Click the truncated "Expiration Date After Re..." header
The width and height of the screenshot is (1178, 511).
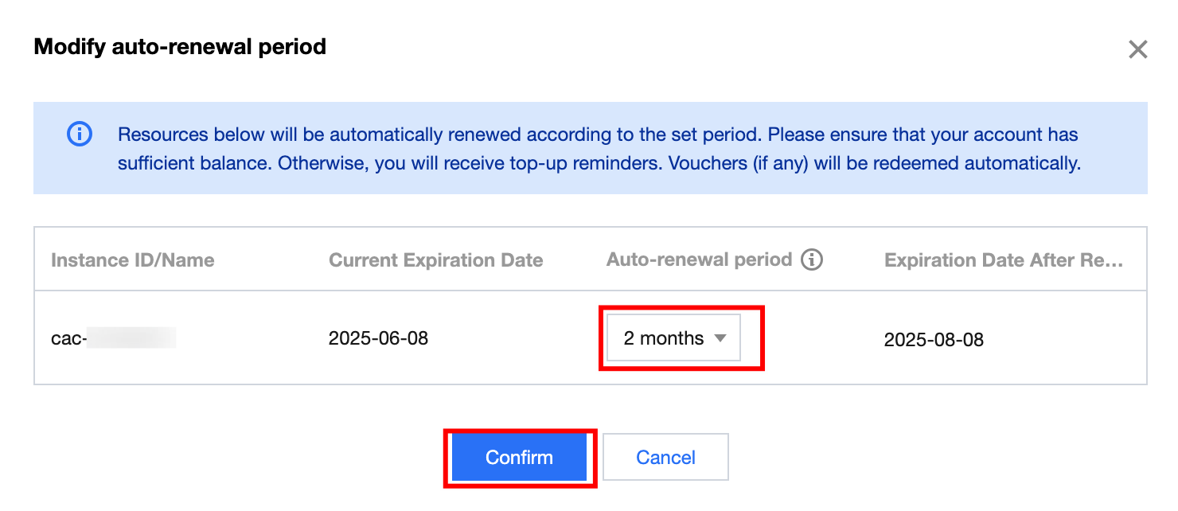coord(1003,260)
